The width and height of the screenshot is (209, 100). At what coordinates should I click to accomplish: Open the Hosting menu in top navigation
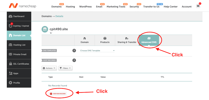coord(70,7)
